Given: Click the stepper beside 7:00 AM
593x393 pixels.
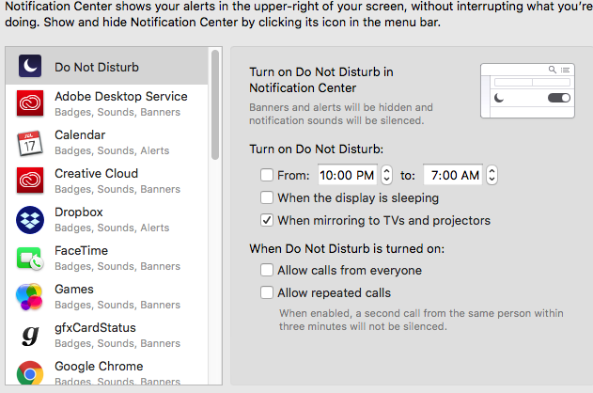Looking at the screenshot, I should [x=492, y=175].
